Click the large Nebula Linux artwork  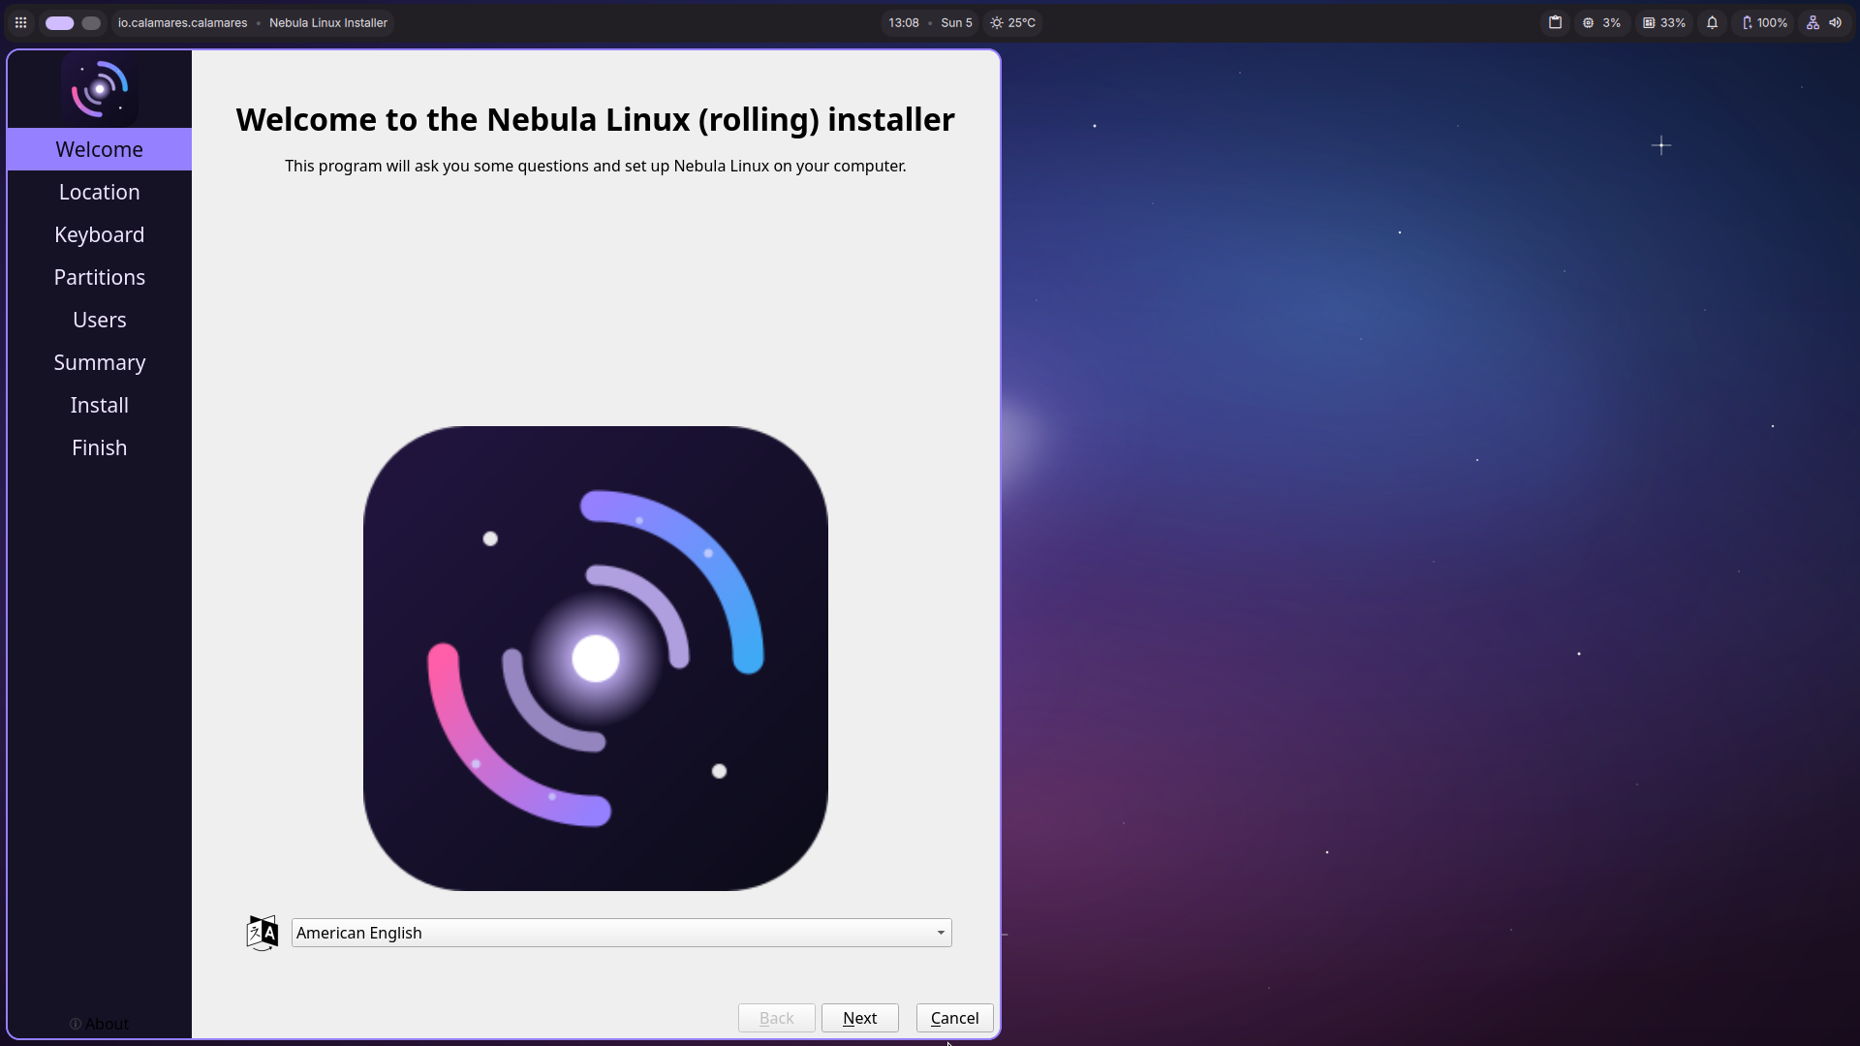[x=596, y=659]
